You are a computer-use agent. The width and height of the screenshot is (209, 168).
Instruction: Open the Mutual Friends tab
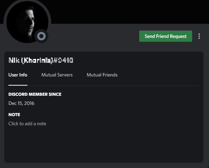point(102,75)
